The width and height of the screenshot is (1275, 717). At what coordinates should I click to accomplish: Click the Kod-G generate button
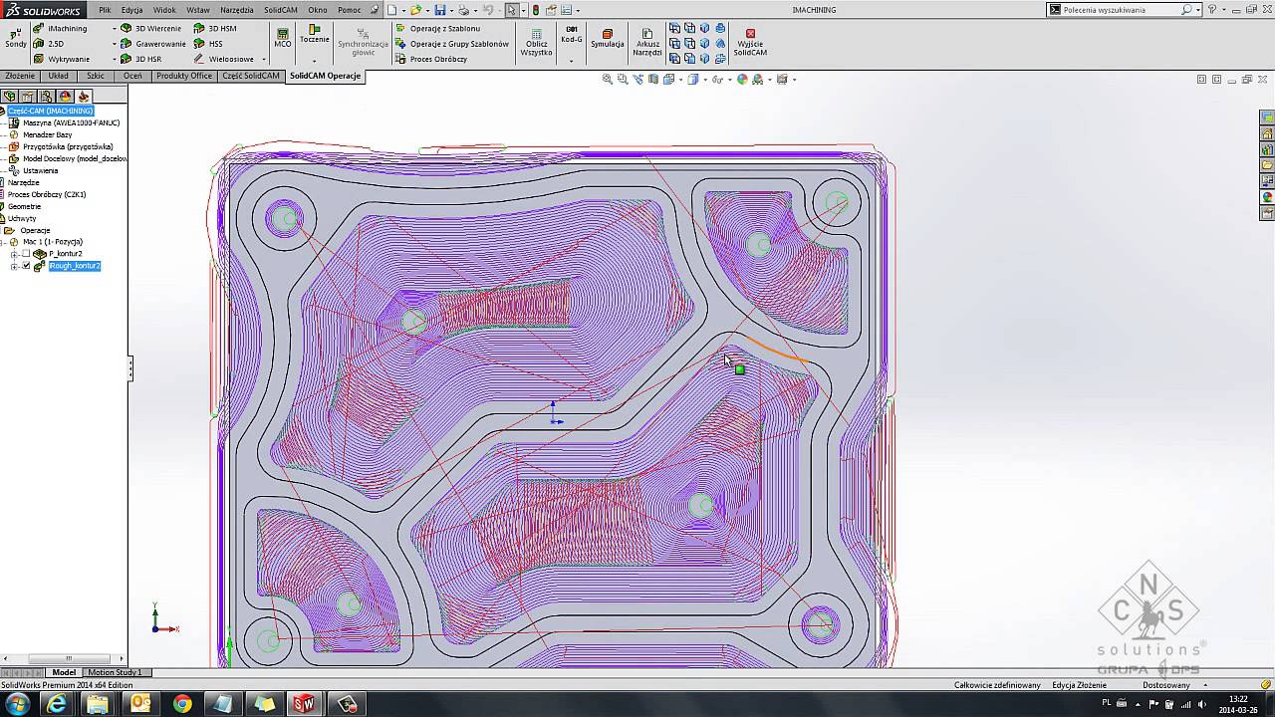[572, 35]
